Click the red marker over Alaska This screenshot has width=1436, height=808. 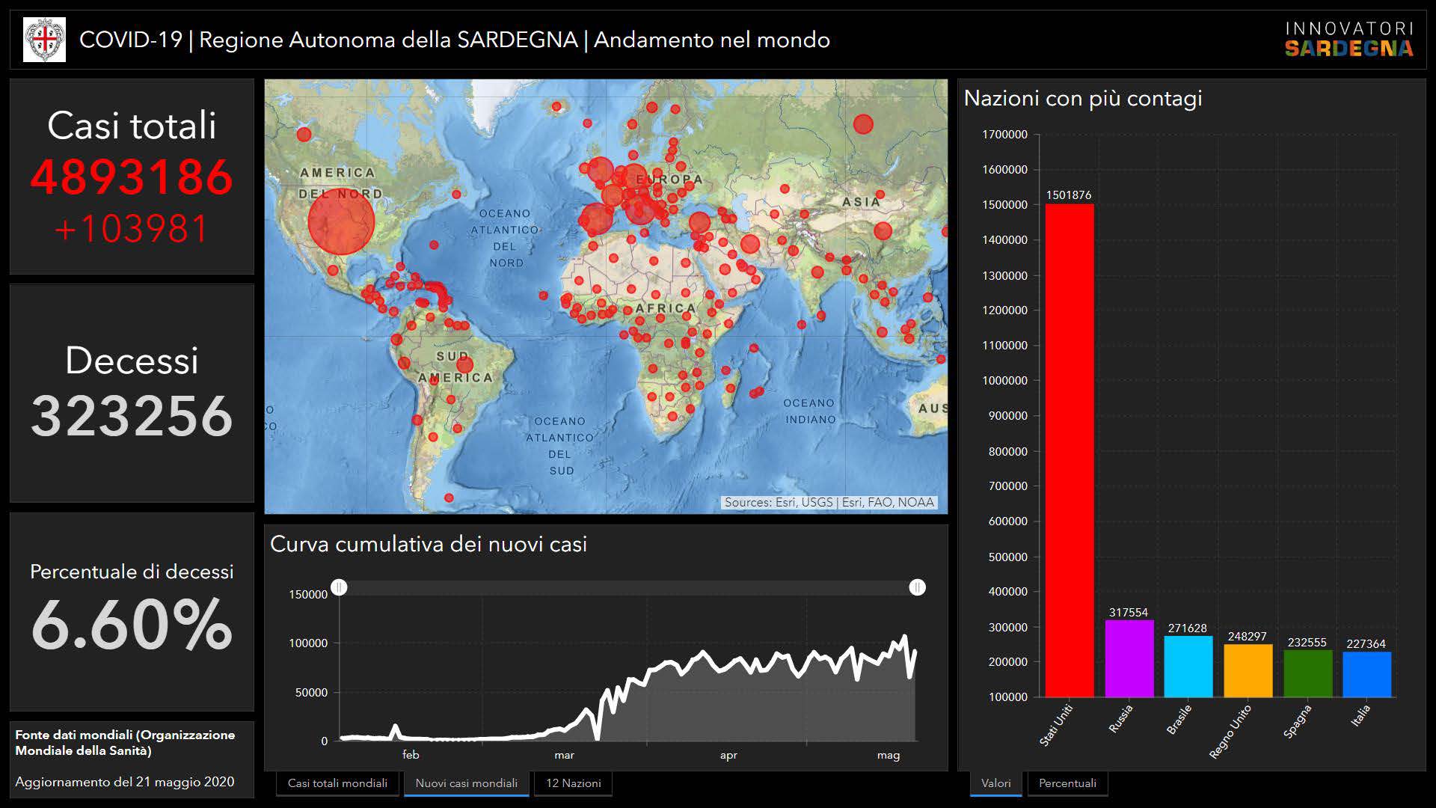coord(304,135)
